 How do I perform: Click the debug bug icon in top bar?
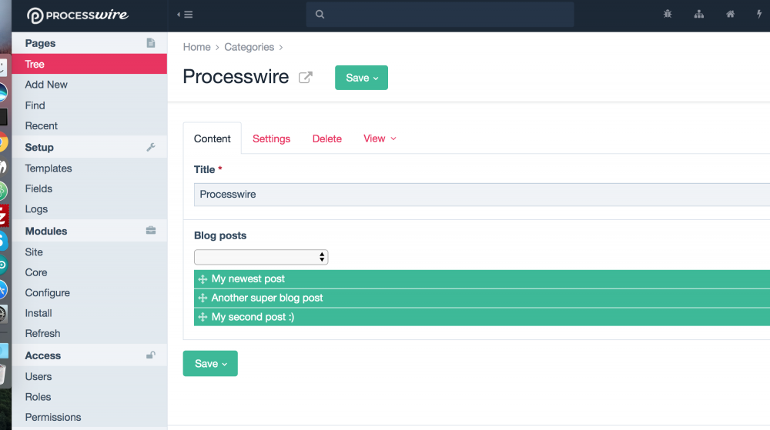click(x=668, y=15)
